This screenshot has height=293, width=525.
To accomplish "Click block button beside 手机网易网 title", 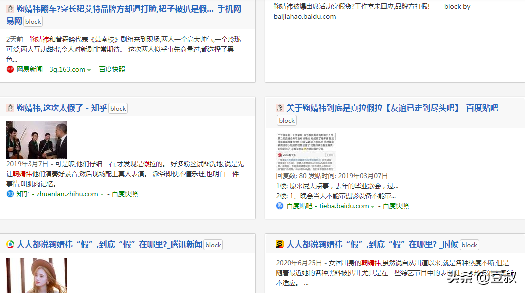I will 33,22.
